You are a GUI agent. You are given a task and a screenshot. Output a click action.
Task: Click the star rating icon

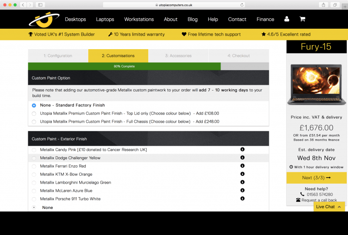[x=264, y=34]
